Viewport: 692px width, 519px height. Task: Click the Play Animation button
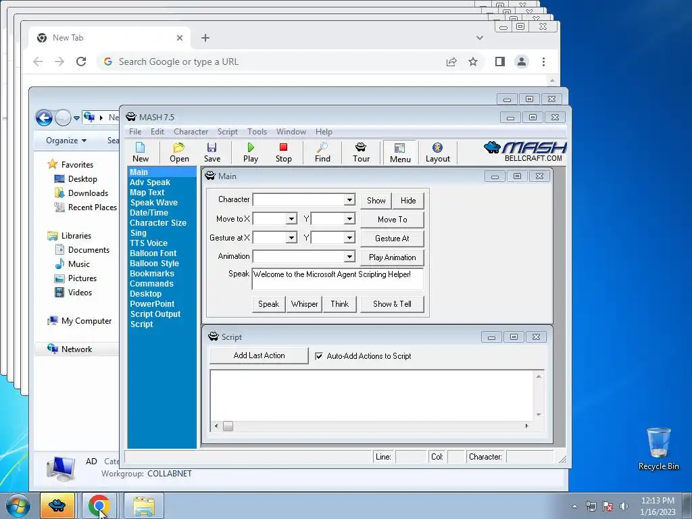[x=393, y=257]
